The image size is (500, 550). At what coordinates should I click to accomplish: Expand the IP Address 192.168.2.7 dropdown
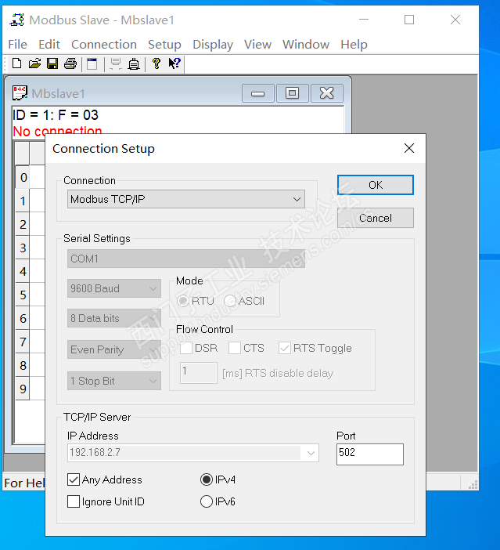pos(311,453)
